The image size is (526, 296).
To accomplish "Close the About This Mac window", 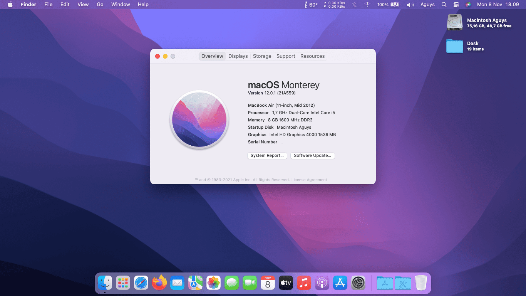I will coord(157,56).
